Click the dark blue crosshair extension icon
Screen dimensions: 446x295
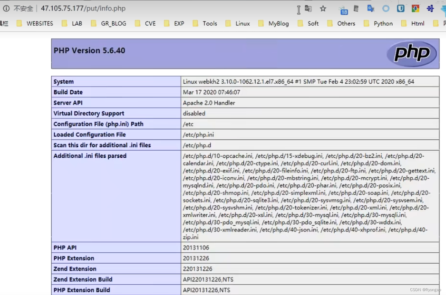tap(430, 9)
